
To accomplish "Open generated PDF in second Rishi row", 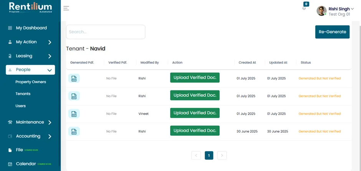I will 74,96.
